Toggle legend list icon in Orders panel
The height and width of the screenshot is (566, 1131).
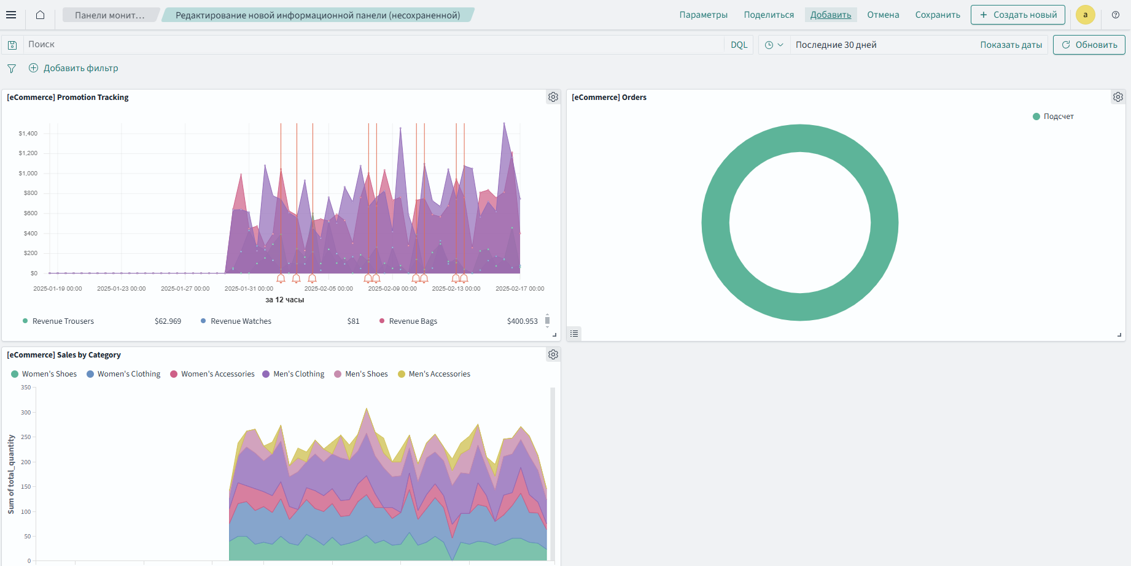574,334
